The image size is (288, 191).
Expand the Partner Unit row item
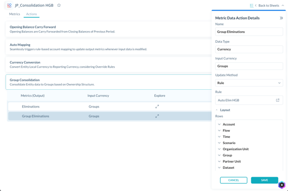pos(219,161)
